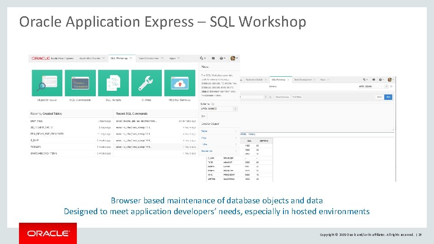Image resolution: width=434 pixels, height=244 pixels.
Task: Open the Schema select list in the About sidebar
Action: pos(219,109)
